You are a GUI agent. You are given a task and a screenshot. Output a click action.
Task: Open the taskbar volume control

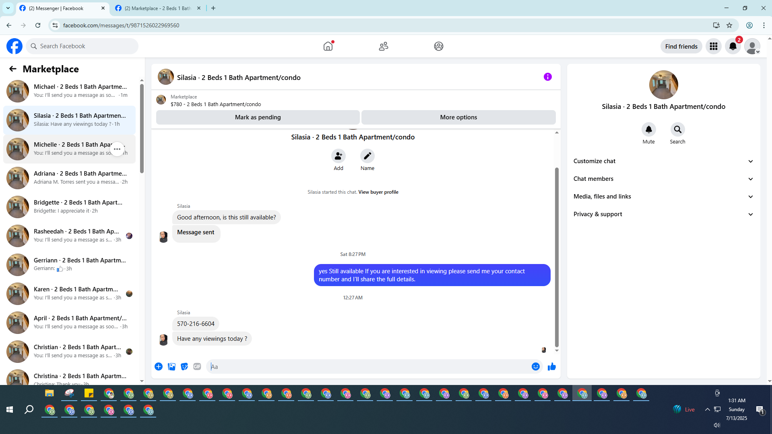[717, 425]
